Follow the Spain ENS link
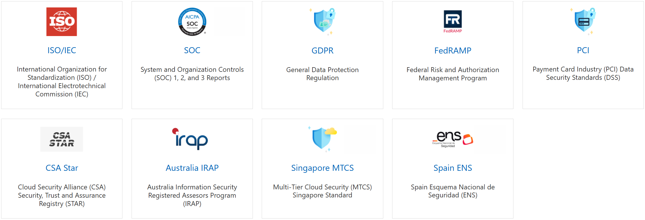This screenshot has height=220, width=645. (453, 168)
